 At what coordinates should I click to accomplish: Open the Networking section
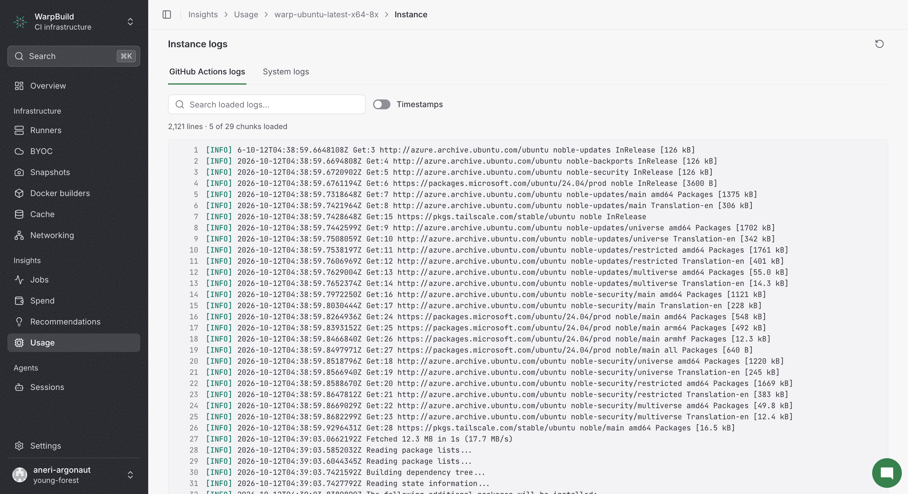click(74, 235)
